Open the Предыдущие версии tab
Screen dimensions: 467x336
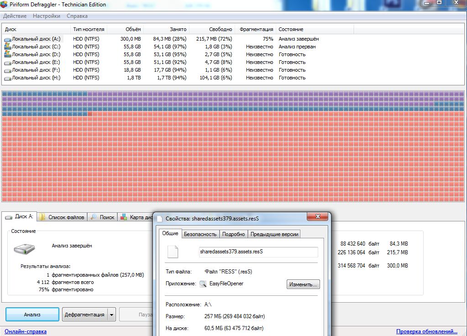pos(274,234)
